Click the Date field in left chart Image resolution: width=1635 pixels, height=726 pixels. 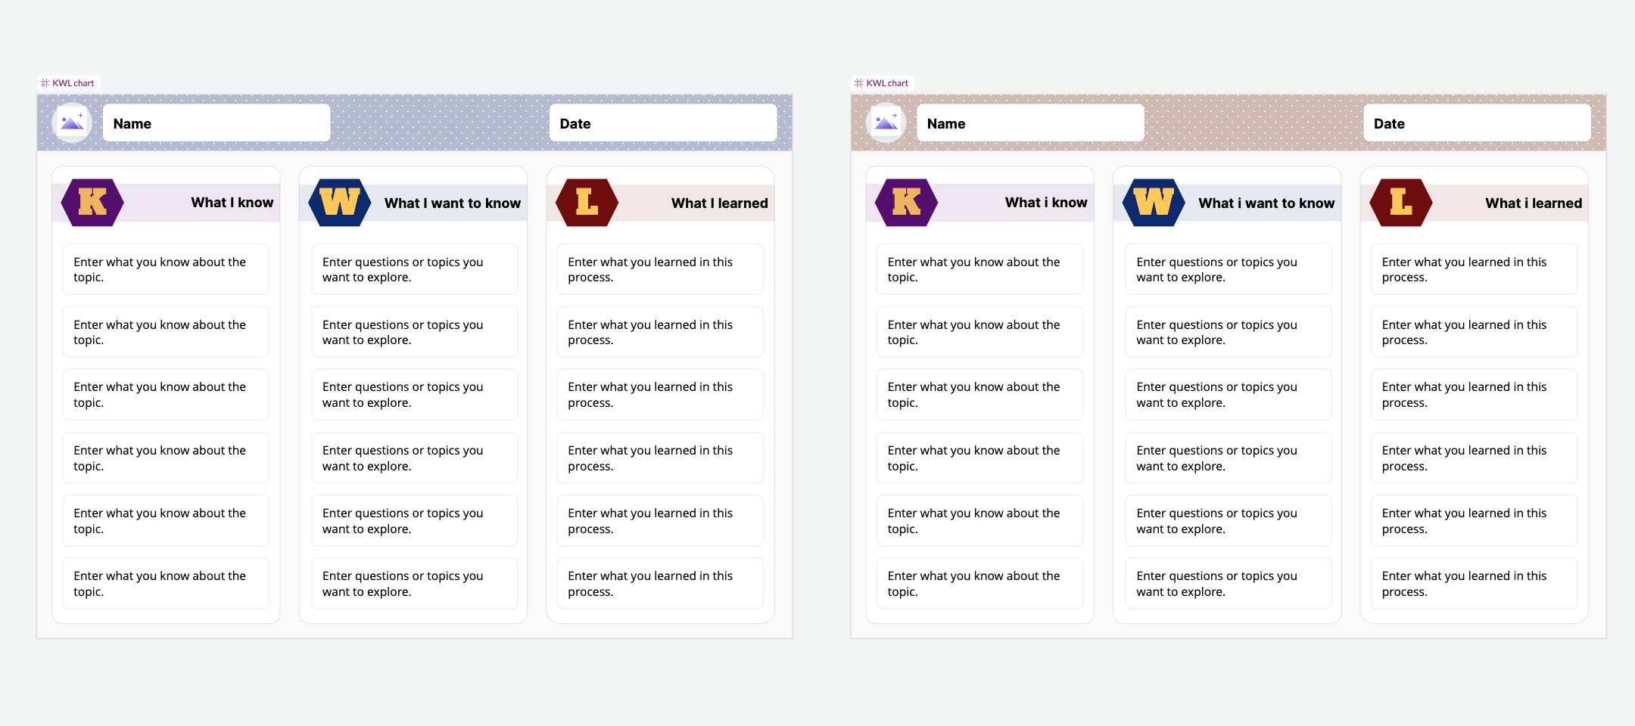(663, 123)
